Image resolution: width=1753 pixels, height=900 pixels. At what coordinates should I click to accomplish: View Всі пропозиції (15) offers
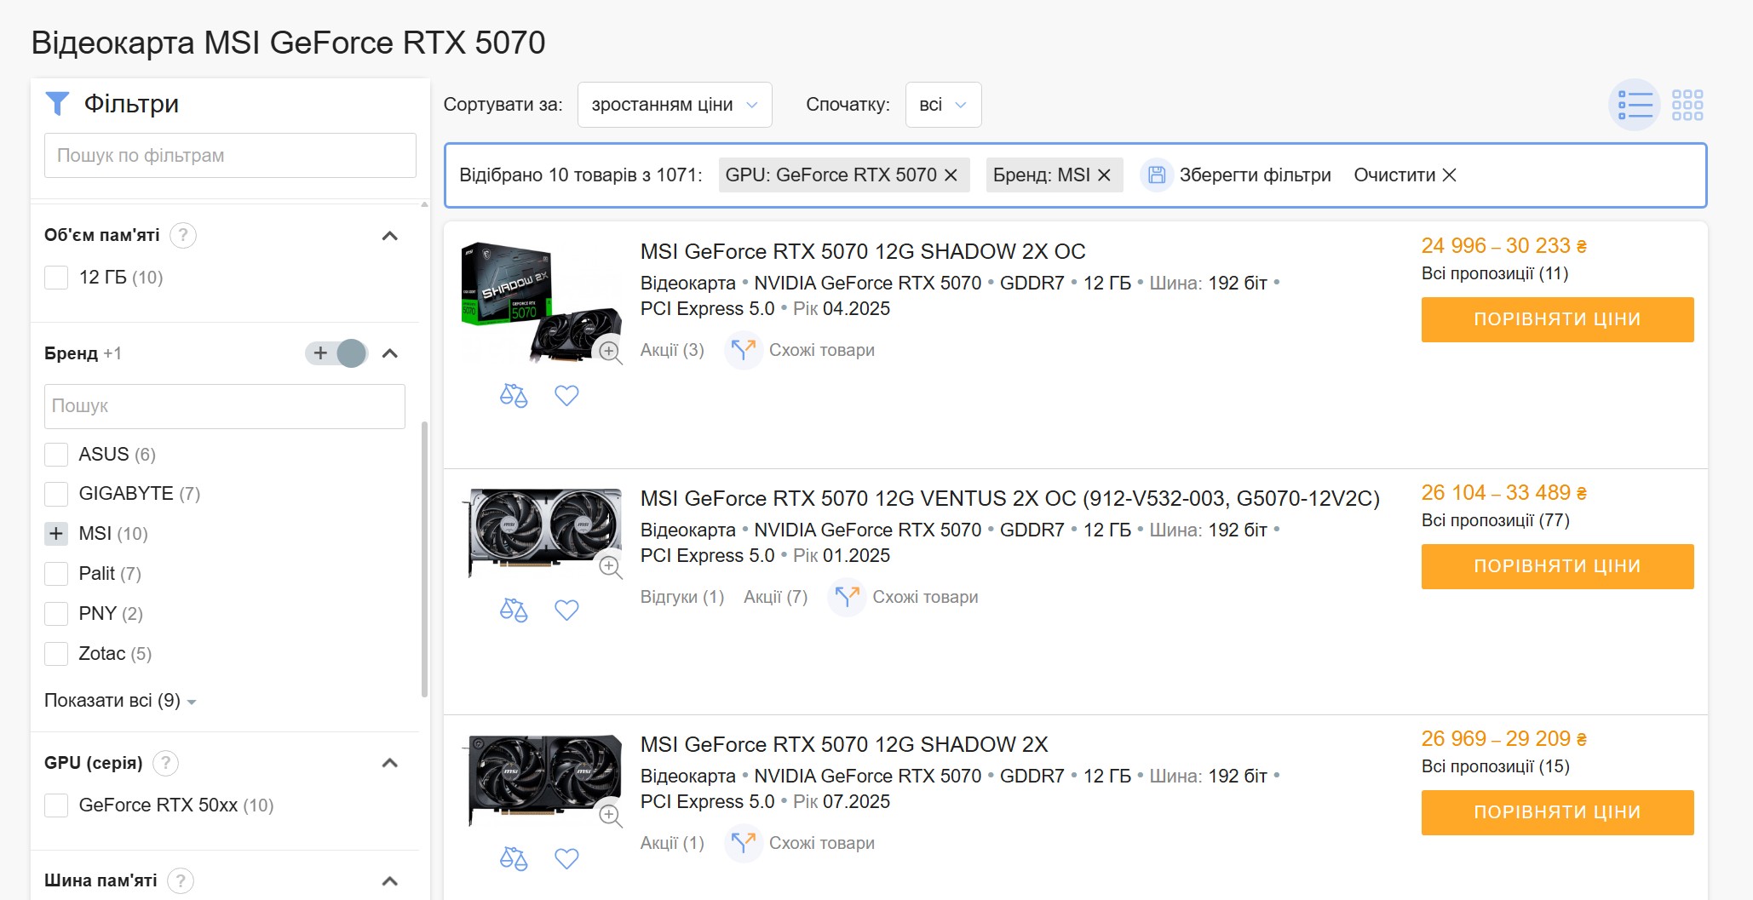pos(1495,766)
